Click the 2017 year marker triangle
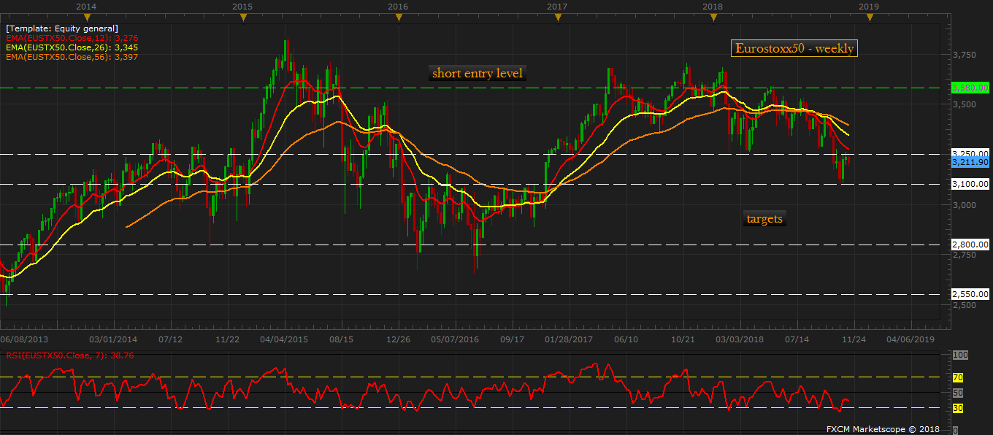Image resolution: width=993 pixels, height=435 pixels. (556, 17)
